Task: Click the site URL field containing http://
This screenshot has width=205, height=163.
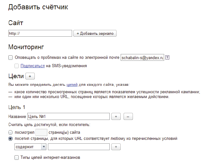Action: tap(40, 33)
